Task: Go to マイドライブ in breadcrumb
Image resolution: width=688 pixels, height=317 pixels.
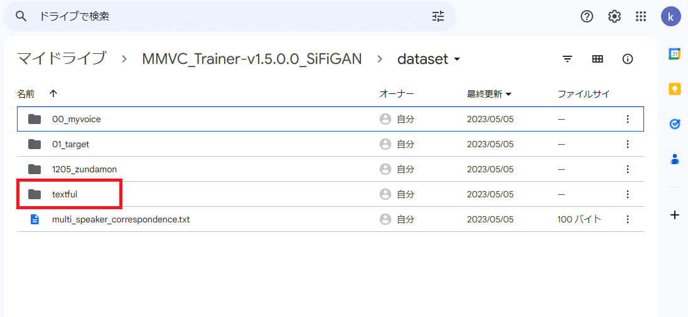Action: click(61, 58)
